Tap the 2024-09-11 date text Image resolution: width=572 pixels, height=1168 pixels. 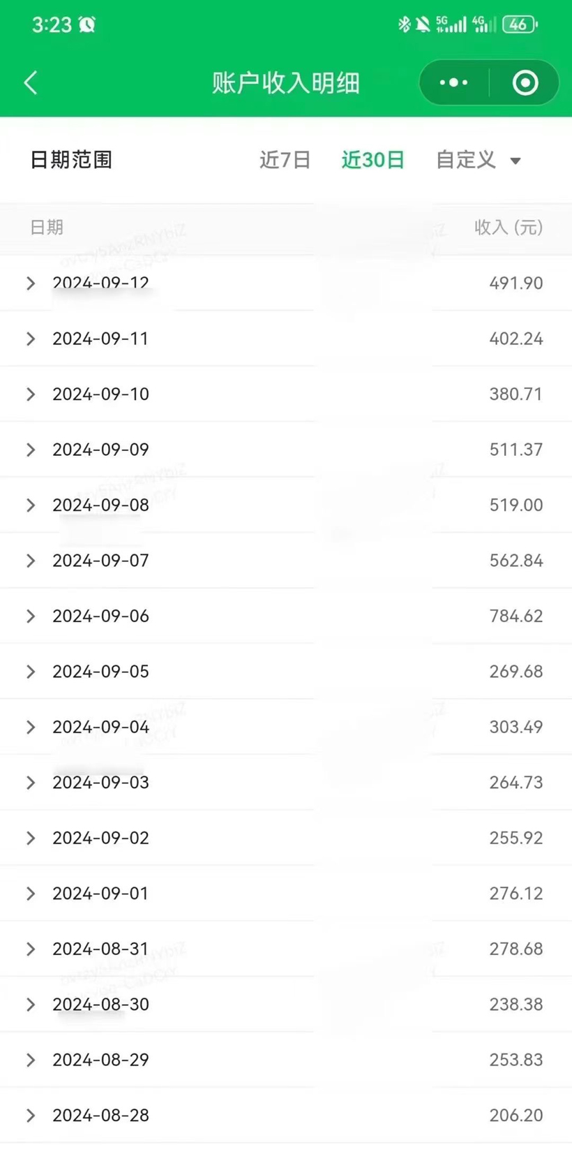100,339
